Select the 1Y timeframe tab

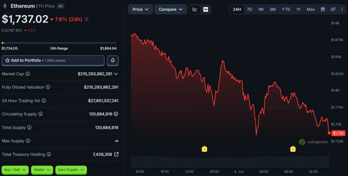298,9
